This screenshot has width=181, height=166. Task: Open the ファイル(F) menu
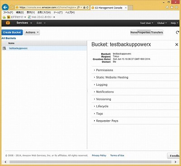pos(8,12)
